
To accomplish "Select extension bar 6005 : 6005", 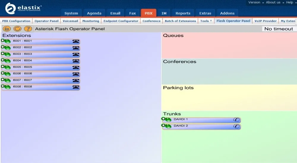I will [x=40, y=67].
